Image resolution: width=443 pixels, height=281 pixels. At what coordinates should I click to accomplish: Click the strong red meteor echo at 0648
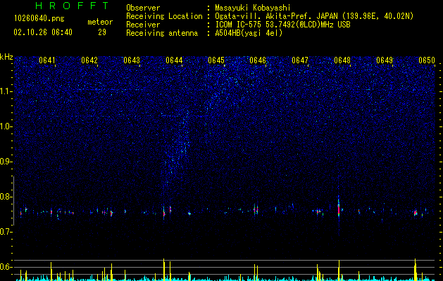click(x=339, y=209)
